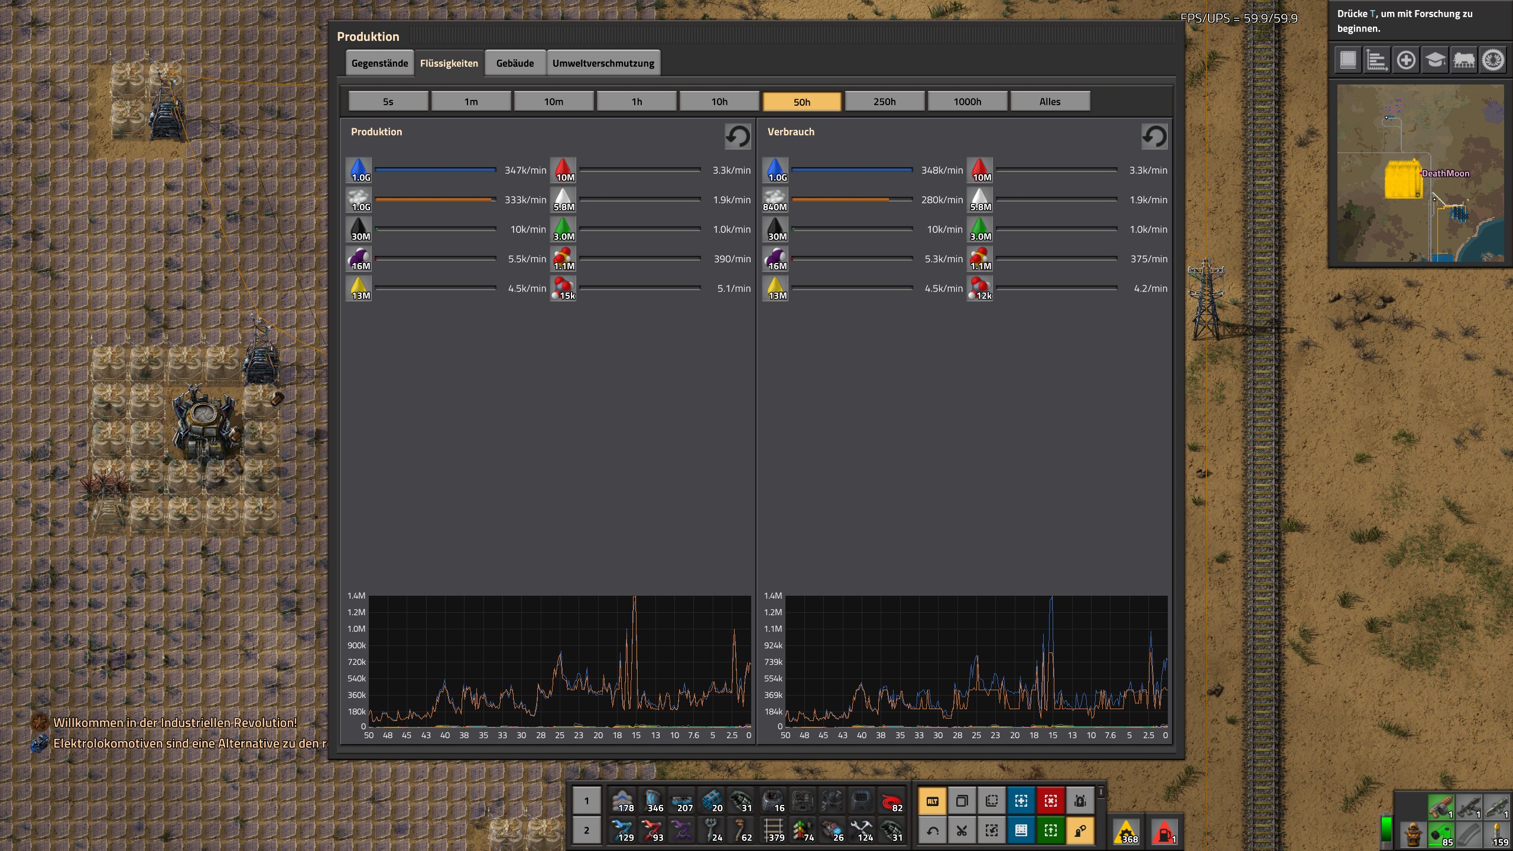Click green fluid 3.0M in Verbrauch list

pos(980,229)
